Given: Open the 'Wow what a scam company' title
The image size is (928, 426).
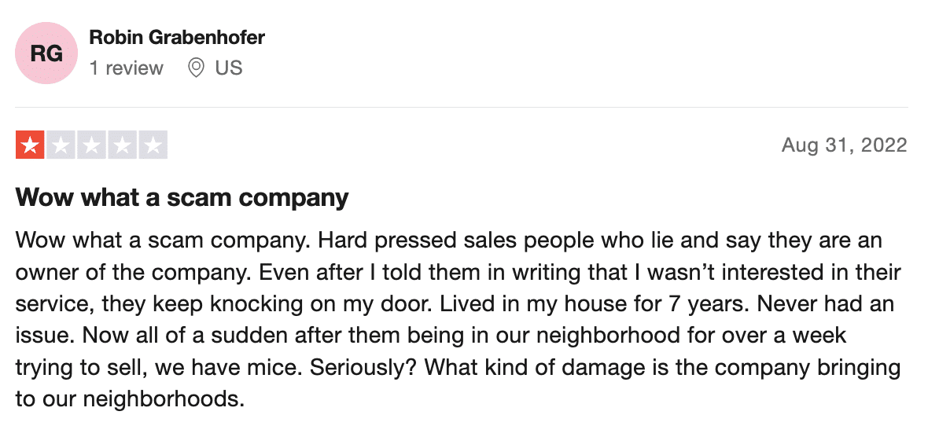Looking at the screenshot, I should 182,197.
